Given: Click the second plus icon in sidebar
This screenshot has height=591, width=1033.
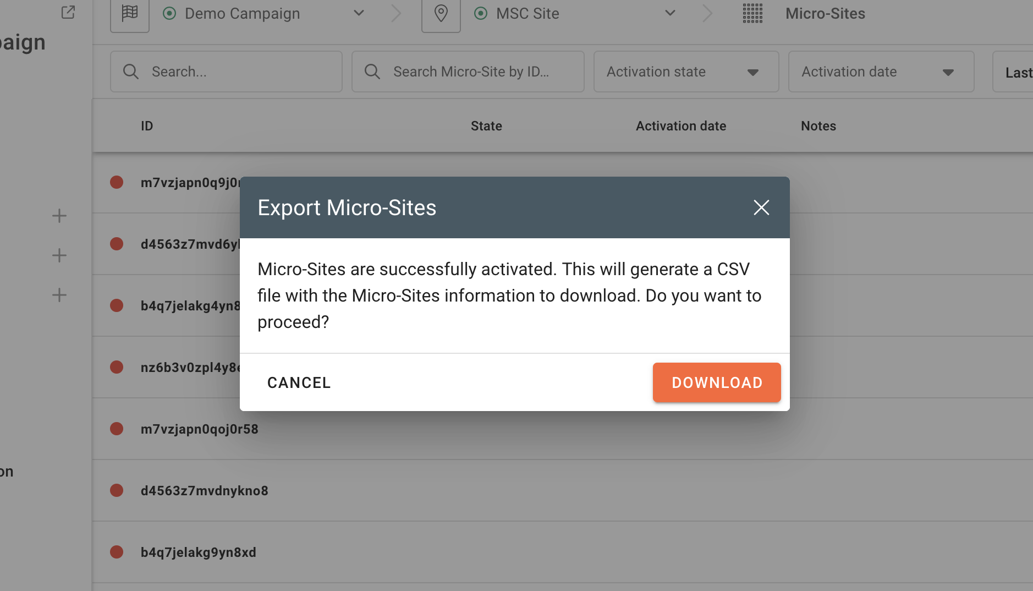Looking at the screenshot, I should tap(59, 255).
